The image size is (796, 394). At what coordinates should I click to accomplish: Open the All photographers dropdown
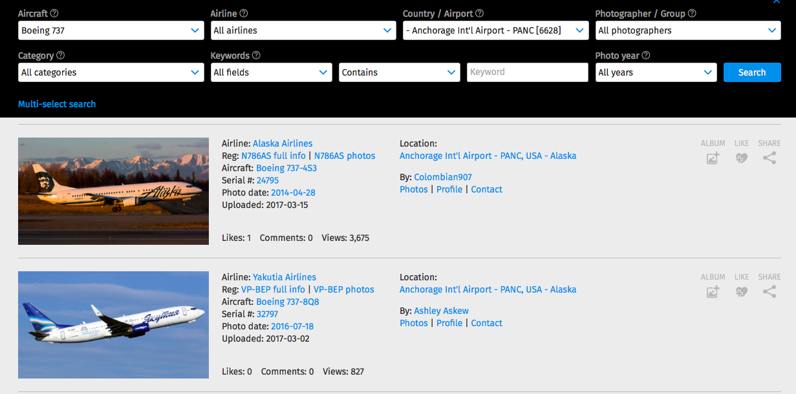point(688,30)
